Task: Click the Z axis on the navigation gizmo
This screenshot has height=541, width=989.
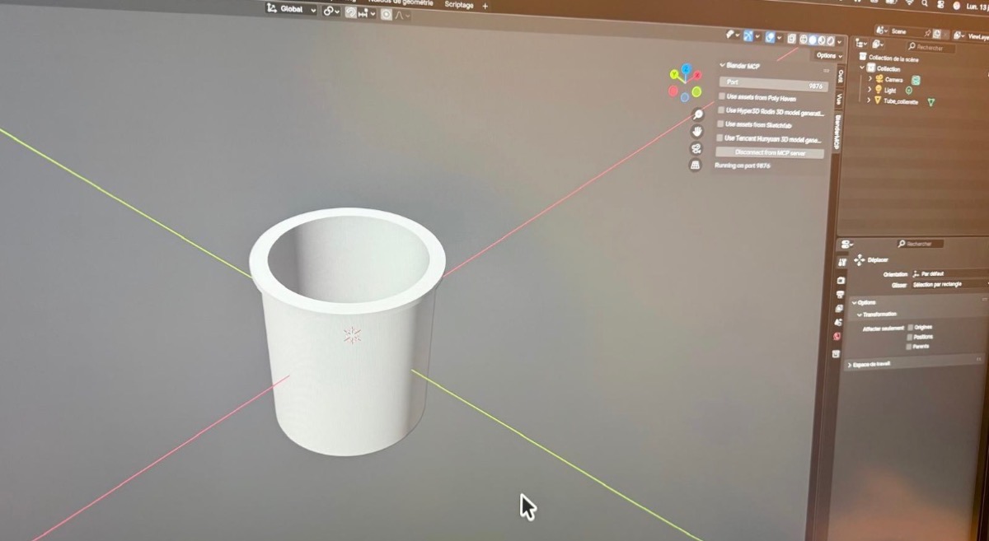Action: point(686,68)
